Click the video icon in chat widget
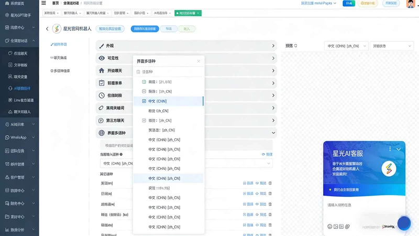 coord(341,227)
